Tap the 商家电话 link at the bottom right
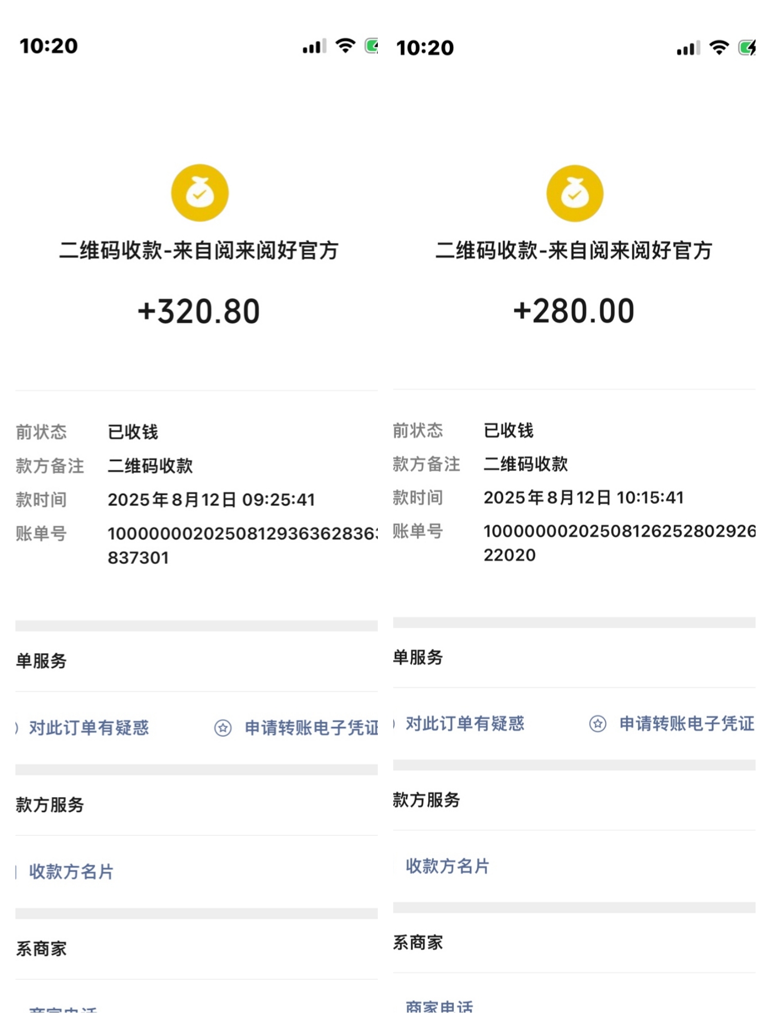The width and height of the screenshot is (771, 1028). coord(439,1006)
